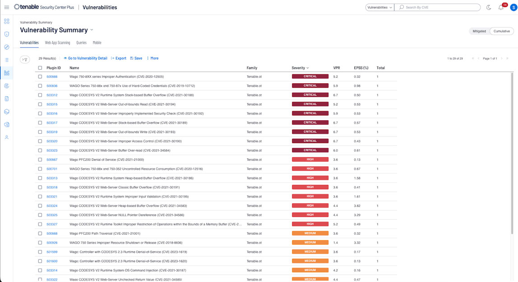Select the analysis chart icon in sidebar

click(7, 73)
